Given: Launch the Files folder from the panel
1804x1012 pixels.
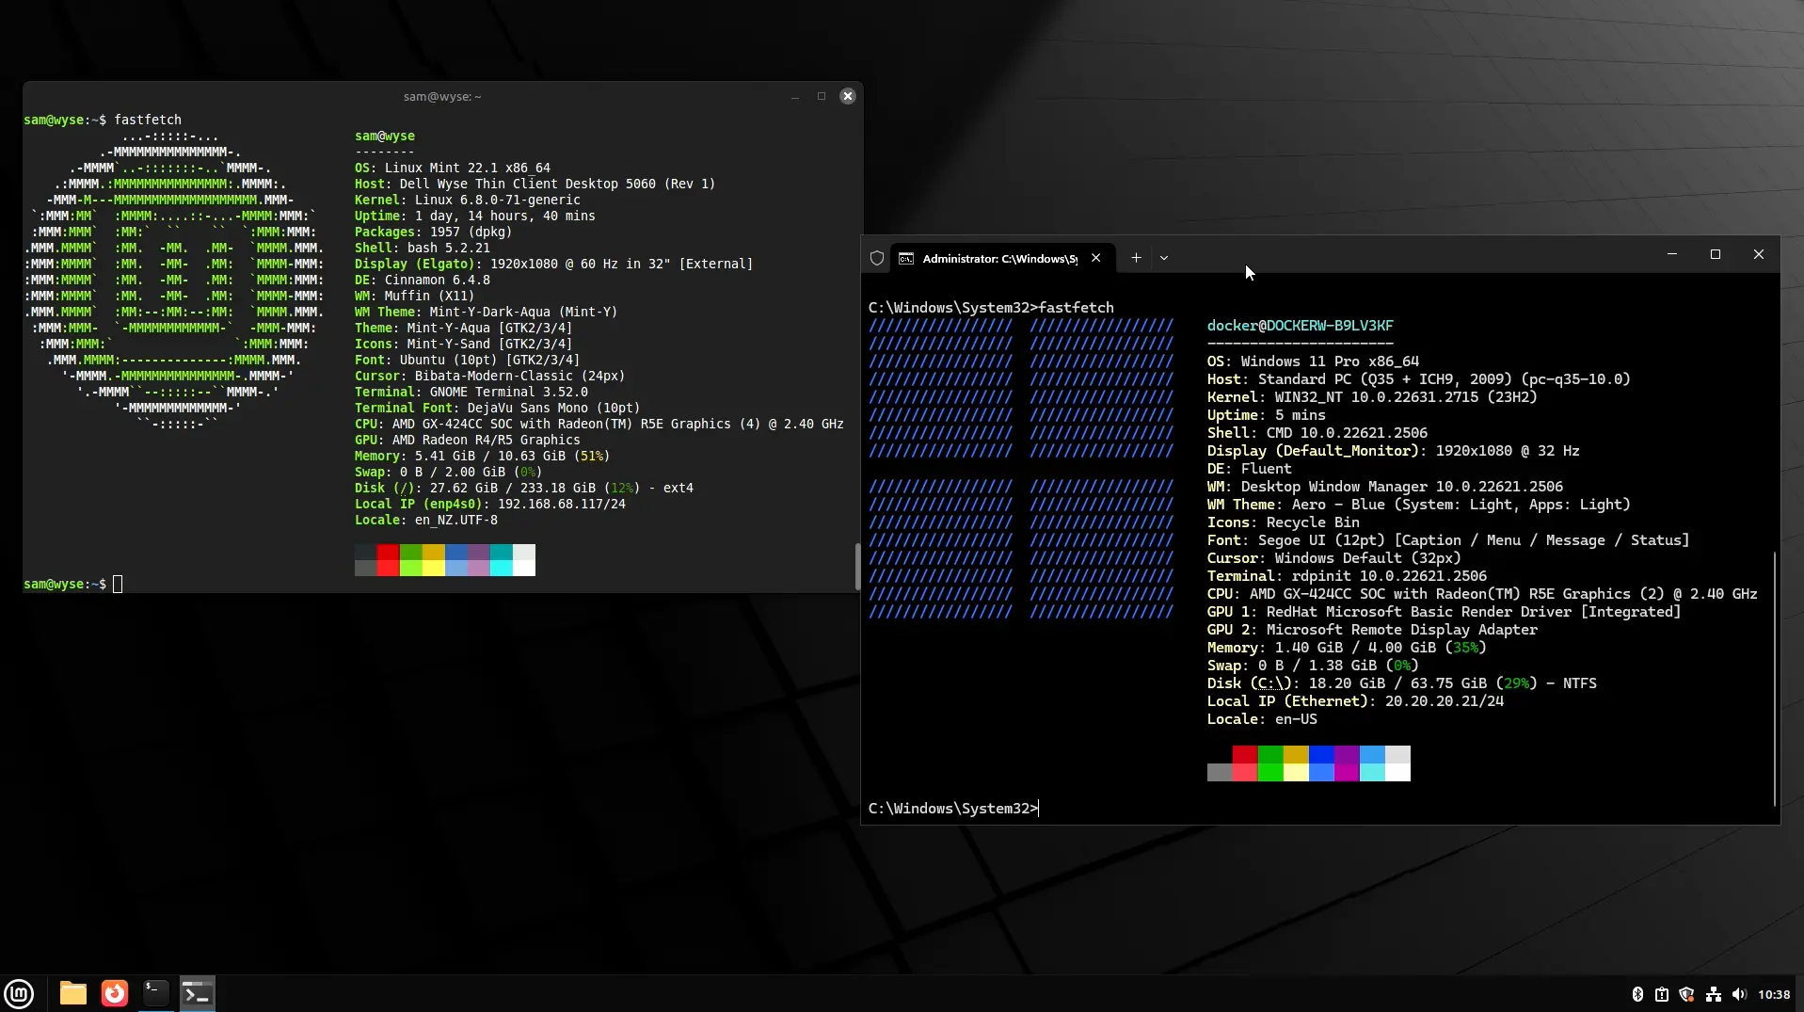Looking at the screenshot, I should (72, 993).
